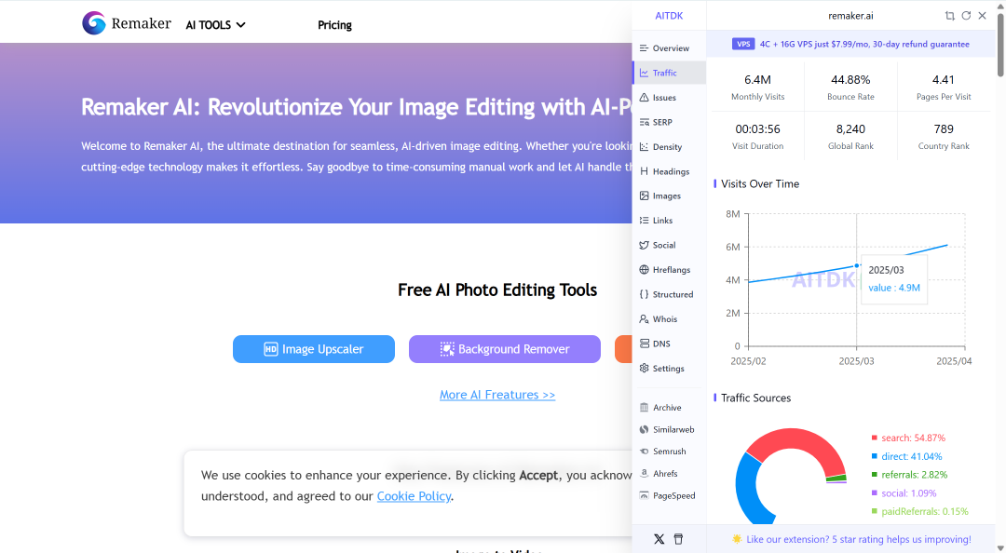Click the 4.41 Pages Per Visit value

coord(943,80)
